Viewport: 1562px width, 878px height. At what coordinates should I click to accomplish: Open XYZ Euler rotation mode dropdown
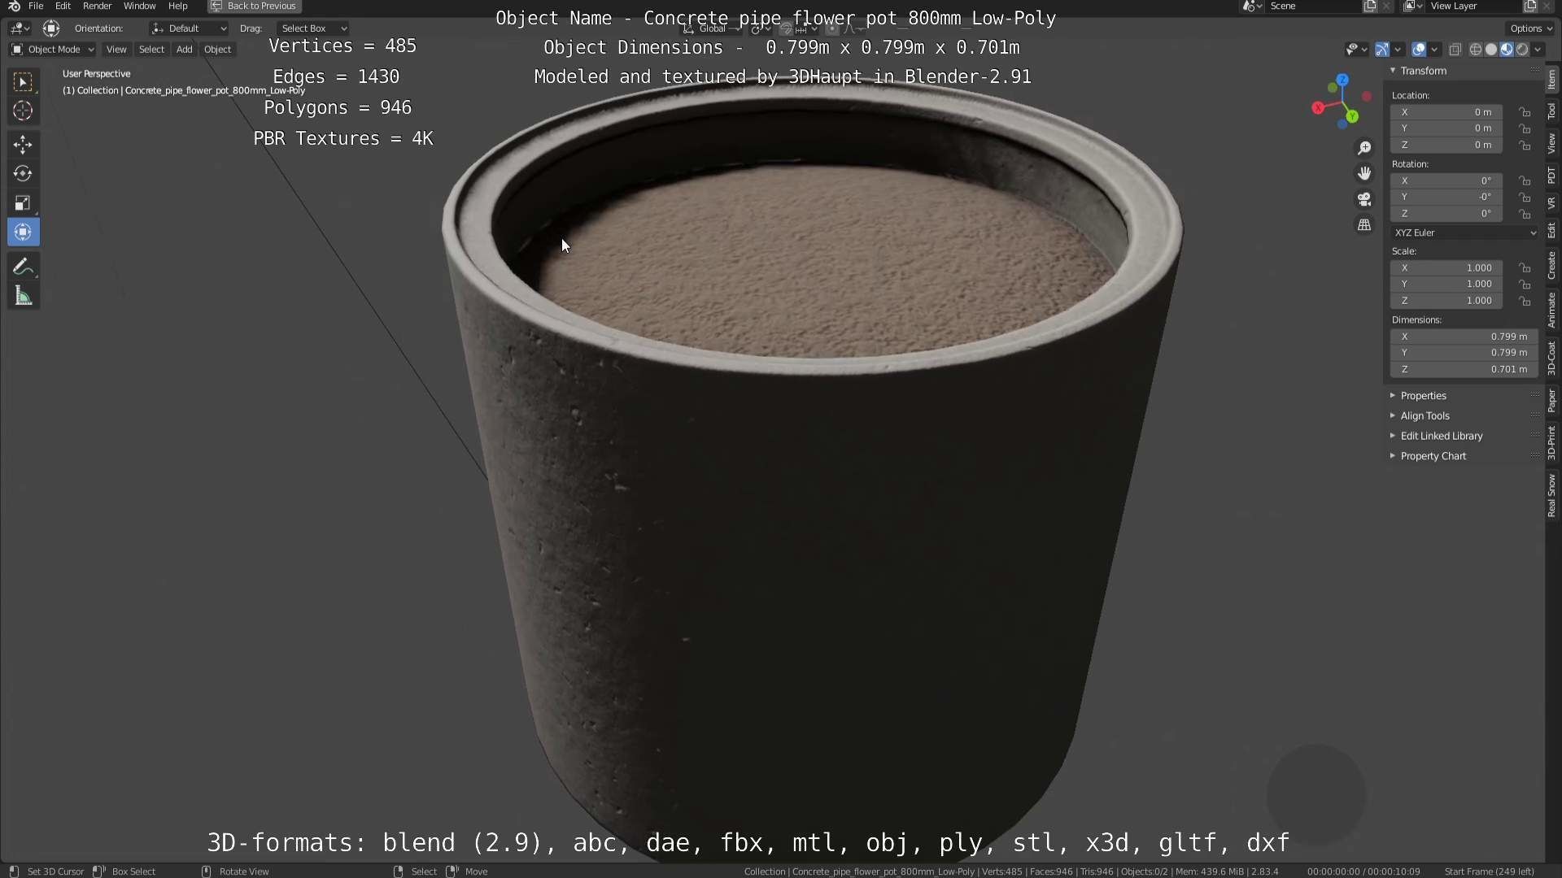click(1464, 233)
